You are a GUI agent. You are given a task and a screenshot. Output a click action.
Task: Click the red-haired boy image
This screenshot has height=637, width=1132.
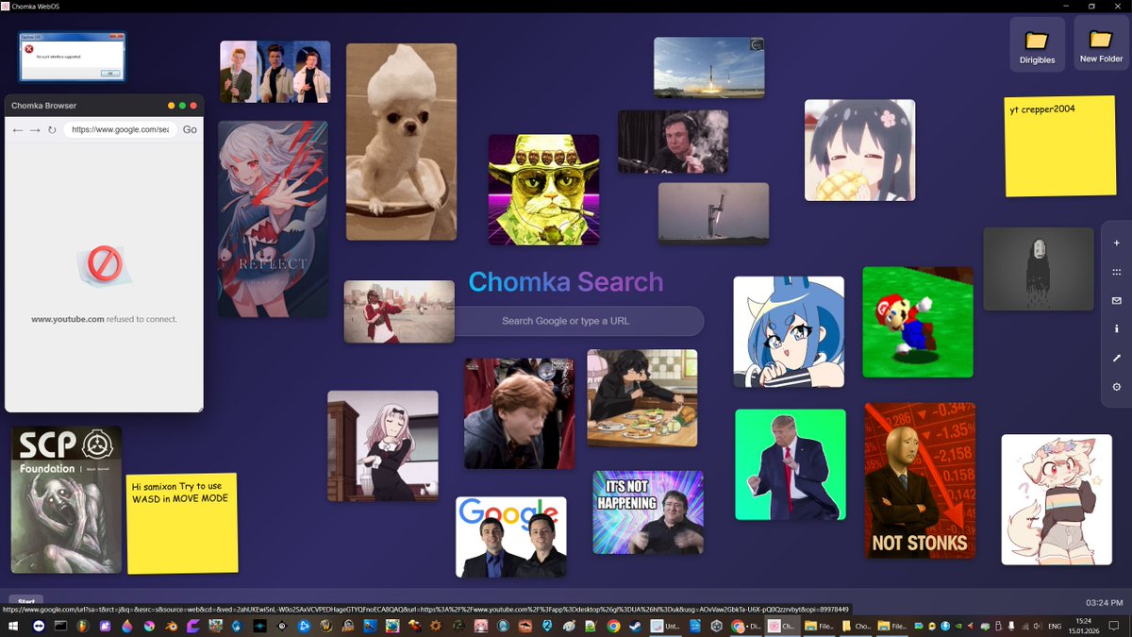point(519,413)
